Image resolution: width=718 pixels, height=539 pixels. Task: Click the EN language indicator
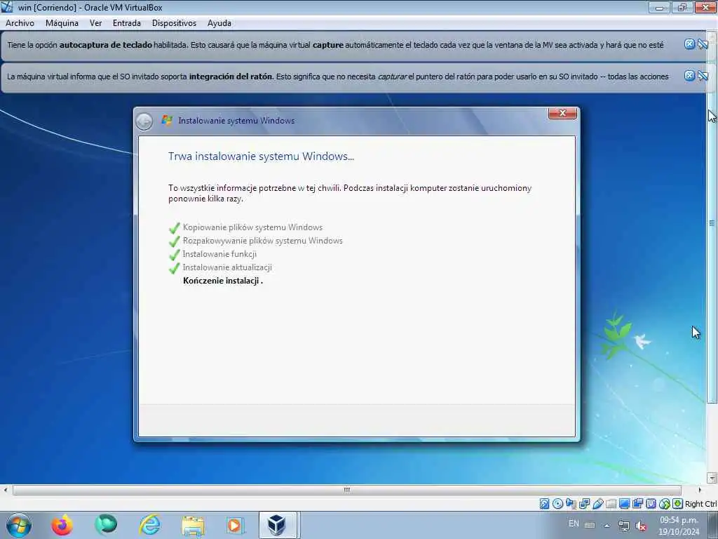[x=574, y=524]
